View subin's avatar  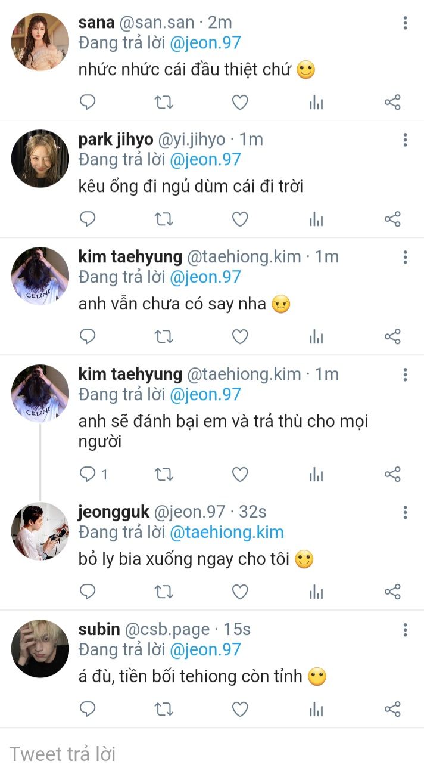pos(40,648)
